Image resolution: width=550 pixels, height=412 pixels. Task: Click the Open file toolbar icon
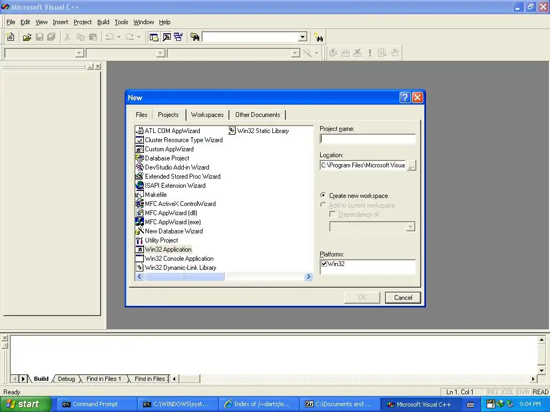(x=27, y=37)
